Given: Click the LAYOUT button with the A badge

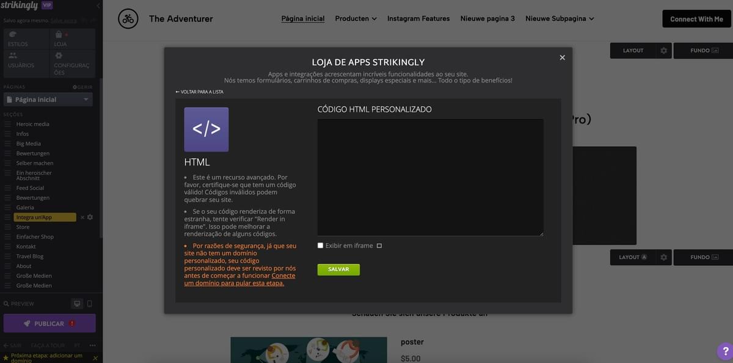Looking at the screenshot, I should (x=633, y=257).
